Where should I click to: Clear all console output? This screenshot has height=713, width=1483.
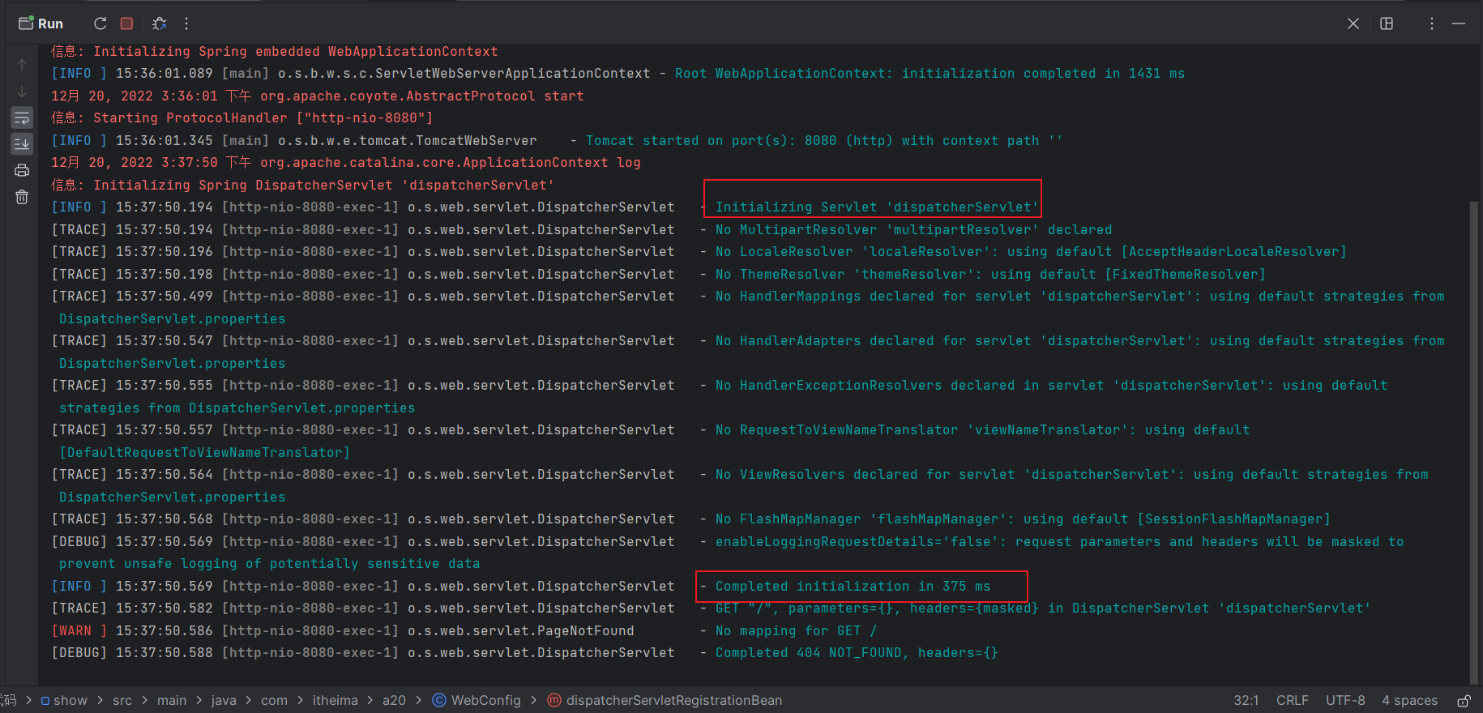point(22,197)
